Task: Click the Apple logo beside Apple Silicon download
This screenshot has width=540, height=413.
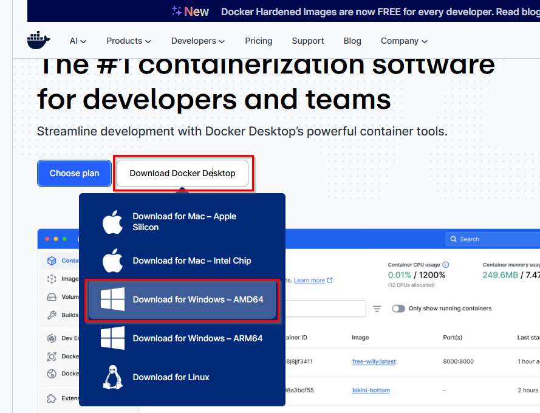Action: point(112,222)
